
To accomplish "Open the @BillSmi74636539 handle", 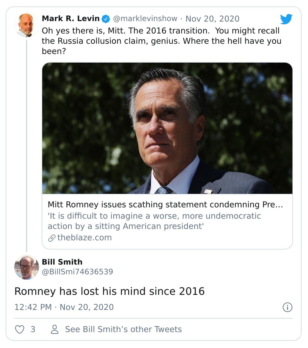I will tap(77, 272).
